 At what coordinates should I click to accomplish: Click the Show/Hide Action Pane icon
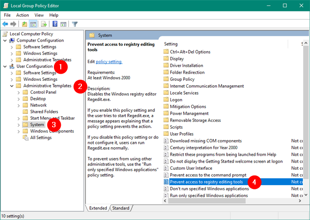(x=64, y=24)
